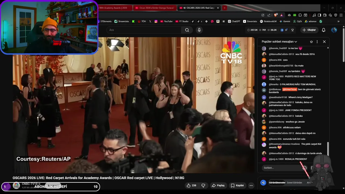This screenshot has height=194, width=345.
Task: Open the X bookmark icon
Action: point(150,21)
